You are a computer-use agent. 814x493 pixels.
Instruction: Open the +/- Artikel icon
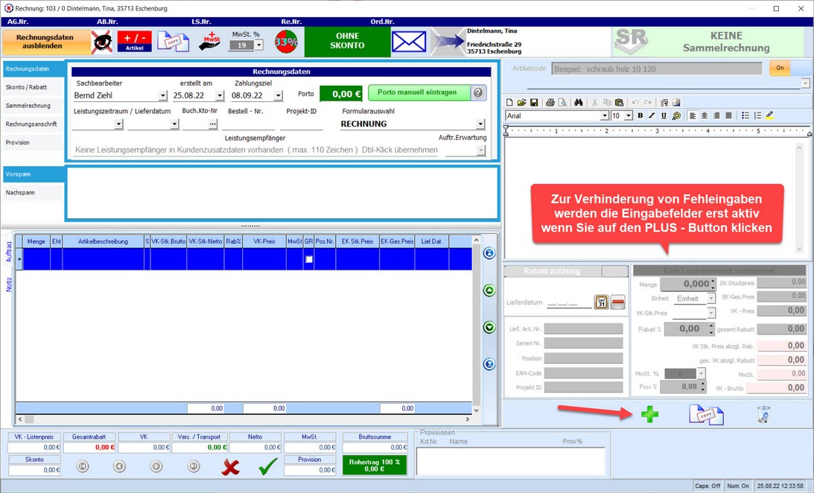pos(134,42)
